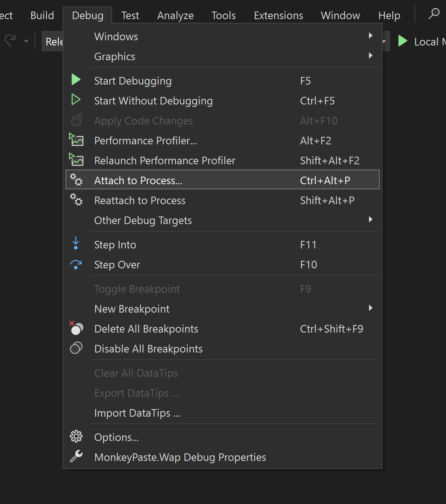Viewport: 446px width, 504px height.
Task: Expand the Graphics submenu
Action: pyautogui.click(x=371, y=56)
